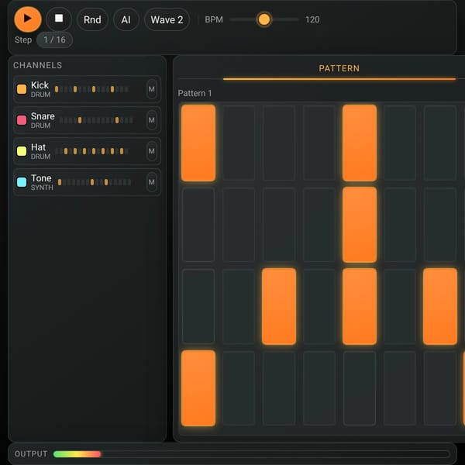465x465 pixels.
Task: Turn off Hat row step 5 pad
Action: pos(360,307)
